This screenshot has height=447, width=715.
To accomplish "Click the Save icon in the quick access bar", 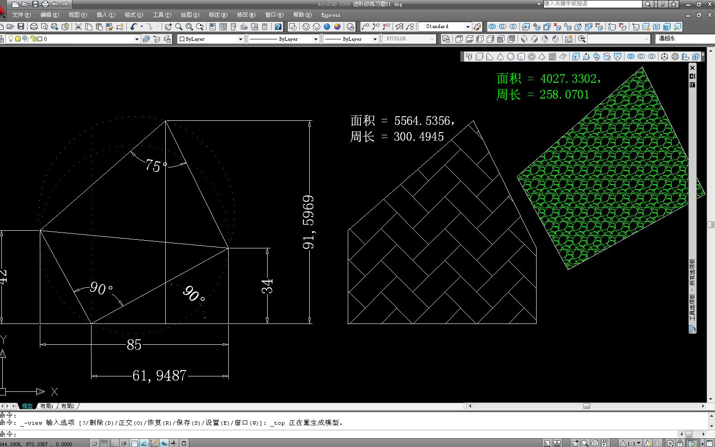I will click(x=35, y=4).
